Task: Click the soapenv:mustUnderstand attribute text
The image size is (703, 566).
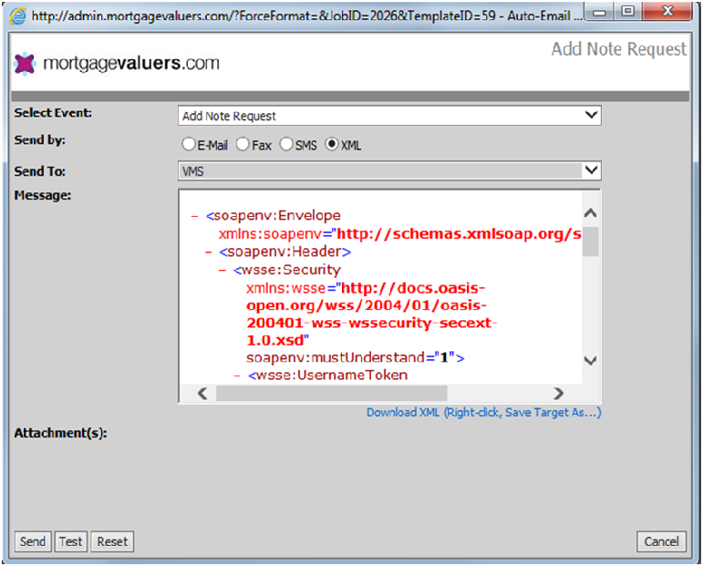Action: coord(336,357)
